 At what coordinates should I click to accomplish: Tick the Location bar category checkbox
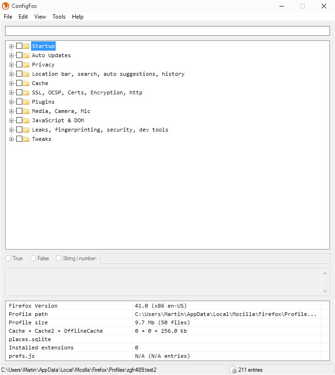(19, 74)
